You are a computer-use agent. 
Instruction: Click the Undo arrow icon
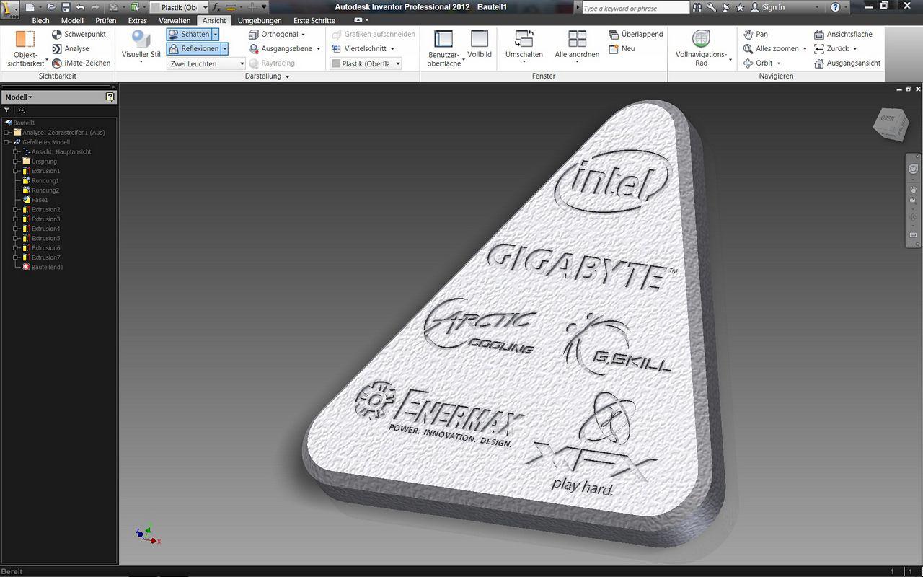80,7
